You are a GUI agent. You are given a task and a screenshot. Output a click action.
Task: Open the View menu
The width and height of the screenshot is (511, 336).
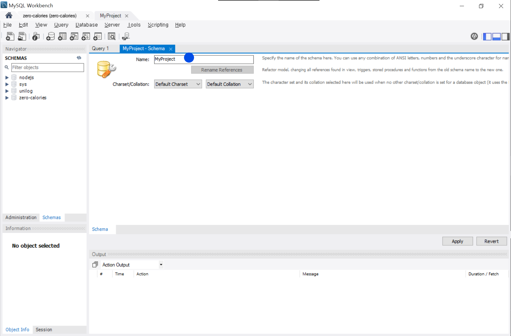point(41,25)
